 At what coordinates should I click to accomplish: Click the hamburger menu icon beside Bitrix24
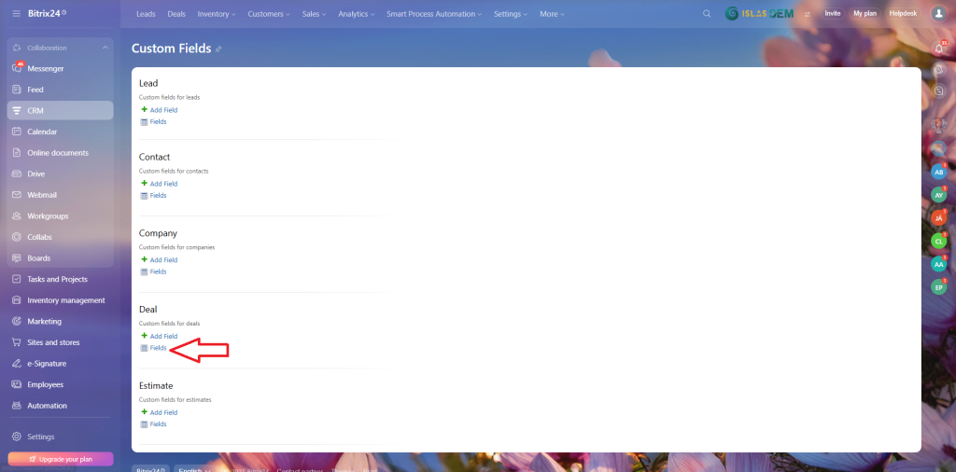point(16,14)
